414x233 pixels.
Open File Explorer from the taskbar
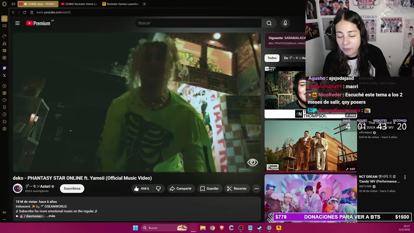[203, 228]
